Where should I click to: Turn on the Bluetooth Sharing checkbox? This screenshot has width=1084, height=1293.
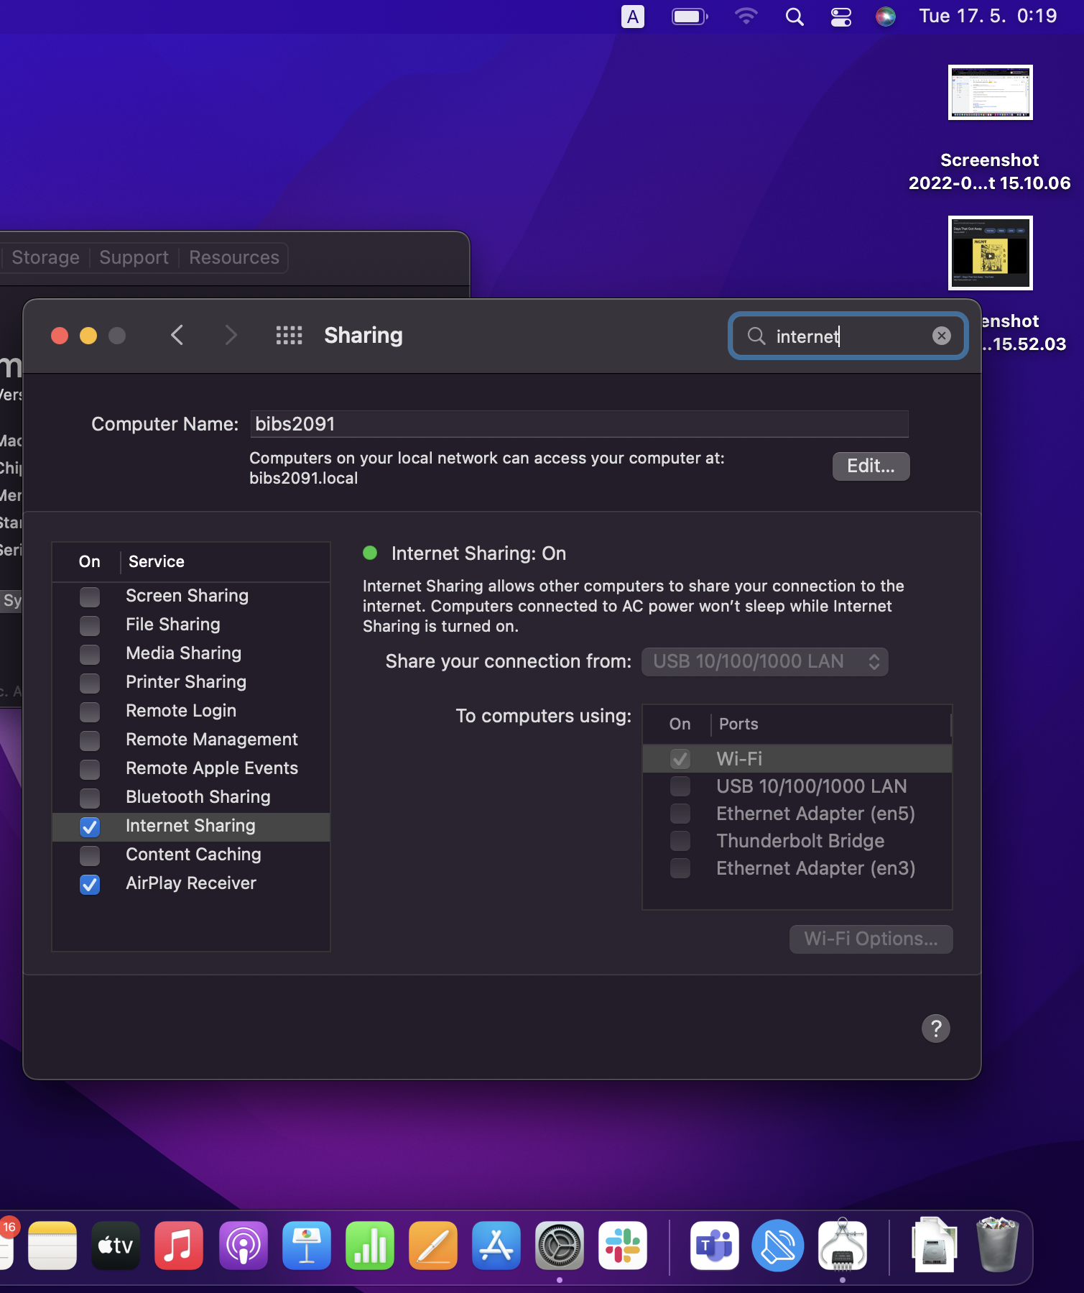tap(90, 798)
